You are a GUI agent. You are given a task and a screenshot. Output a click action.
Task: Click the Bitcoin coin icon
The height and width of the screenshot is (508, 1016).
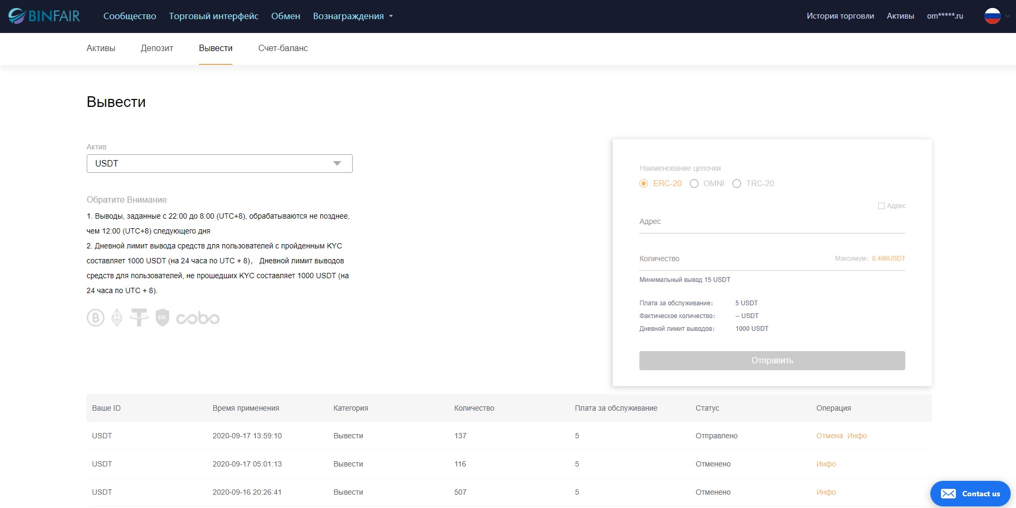click(96, 318)
